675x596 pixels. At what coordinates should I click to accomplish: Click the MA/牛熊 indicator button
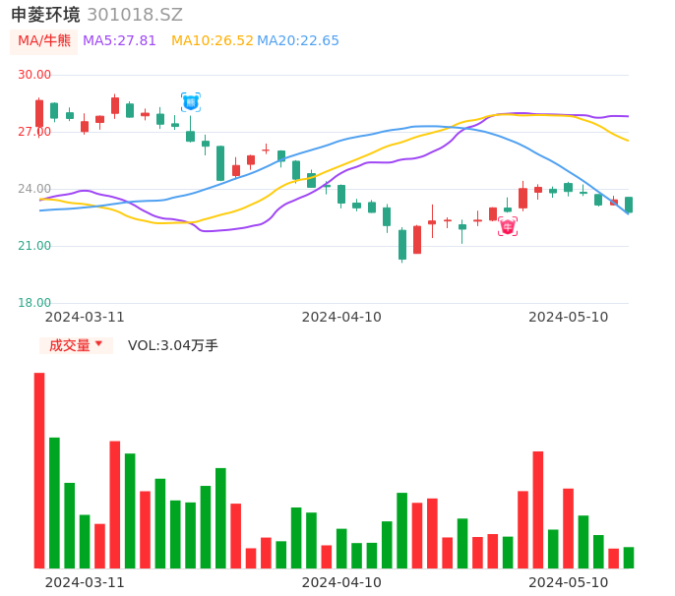click(x=44, y=41)
